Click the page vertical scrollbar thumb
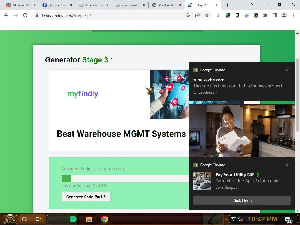Viewport: 300px width, 225px height. (297, 95)
